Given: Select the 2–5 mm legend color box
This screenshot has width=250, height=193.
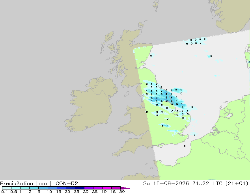Looking at the screenshot, I should (34, 188).
